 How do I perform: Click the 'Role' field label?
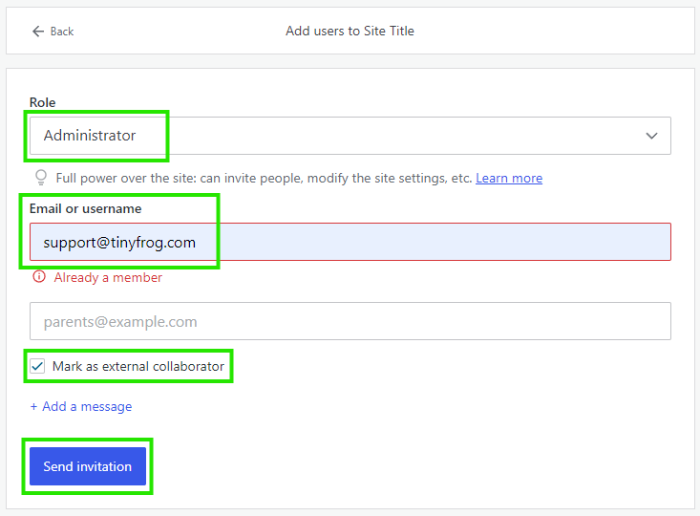pos(42,102)
